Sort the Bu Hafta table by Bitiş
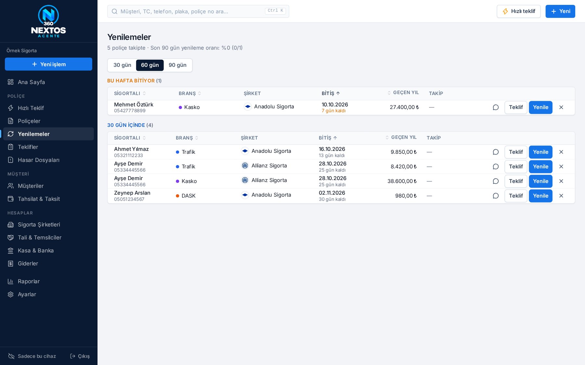The image size is (585, 365). point(331,93)
